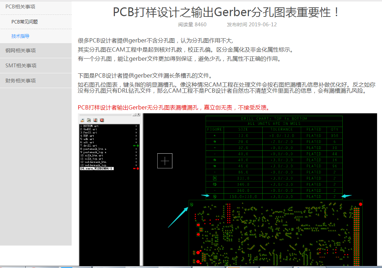Click drill chart size cell 150.0x118.0
Screen dimensions: 382x268
tap(243, 196)
